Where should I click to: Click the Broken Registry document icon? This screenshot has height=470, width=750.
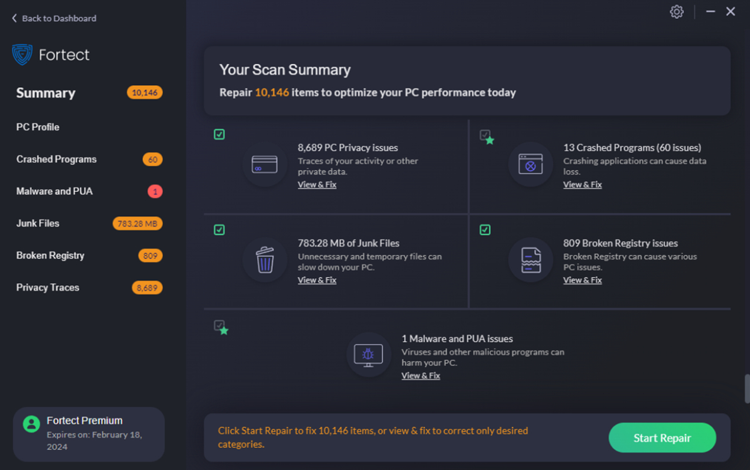531,260
